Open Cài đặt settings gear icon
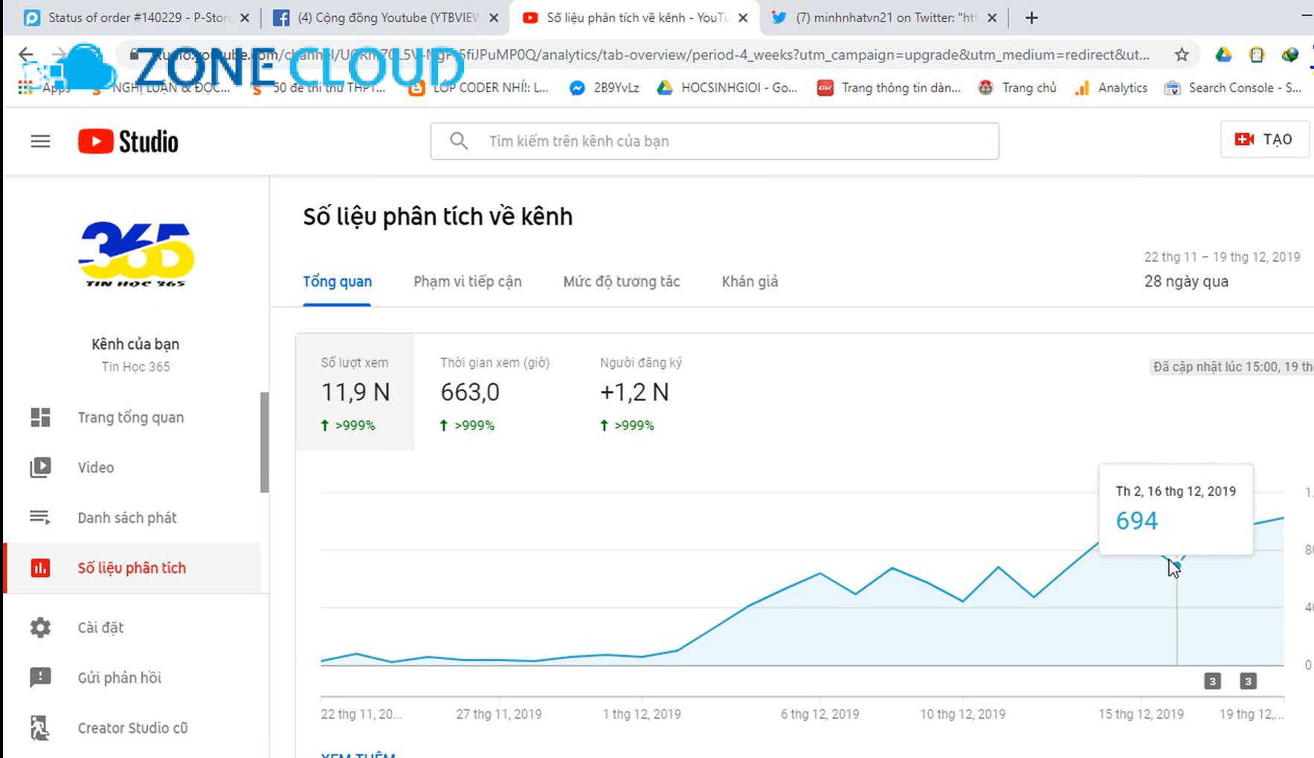Viewport: 1314px width, 758px height. pos(40,627)
